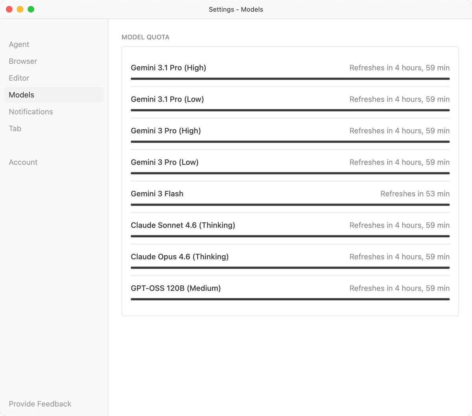Click the Provide Feedback link
Screen dimensions: 472x416
(40, 404)
